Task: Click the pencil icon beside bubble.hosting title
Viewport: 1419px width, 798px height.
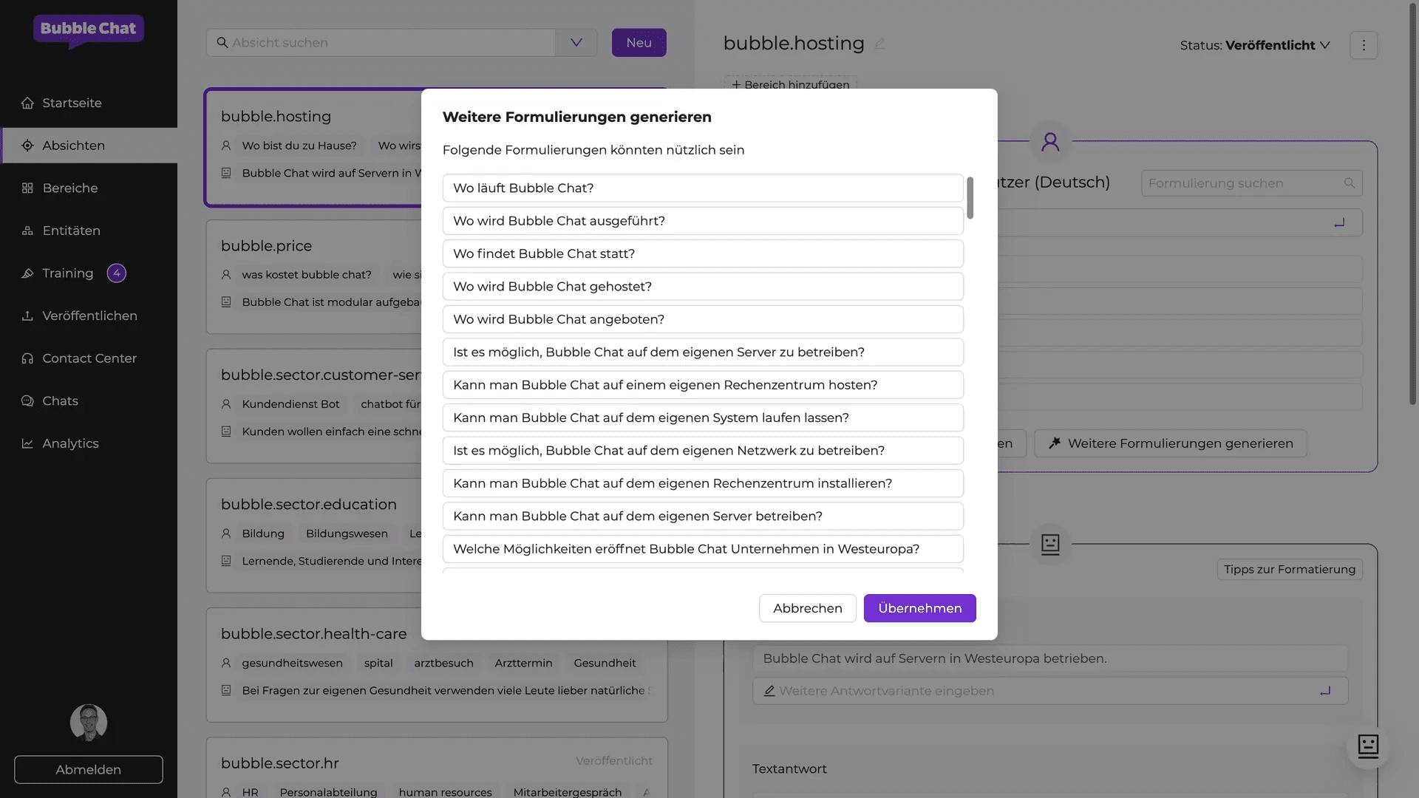Action: point(879,44)
